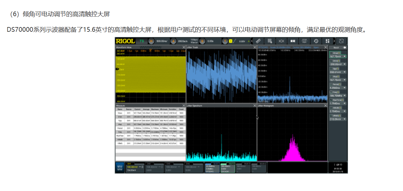This screenshot has height=191, width=403.
Task: Close the Waveform View window
Action: tap(184, 47)
